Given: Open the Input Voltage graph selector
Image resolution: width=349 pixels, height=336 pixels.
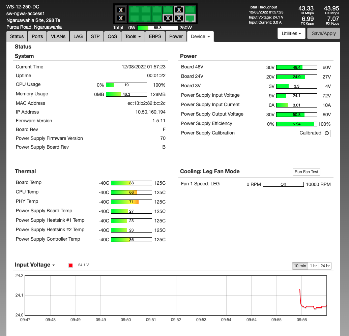Looking at the screenshot, I should coord(35,265).
